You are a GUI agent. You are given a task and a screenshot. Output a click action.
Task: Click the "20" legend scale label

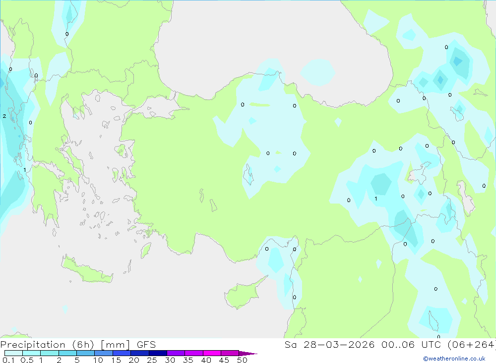134,360
